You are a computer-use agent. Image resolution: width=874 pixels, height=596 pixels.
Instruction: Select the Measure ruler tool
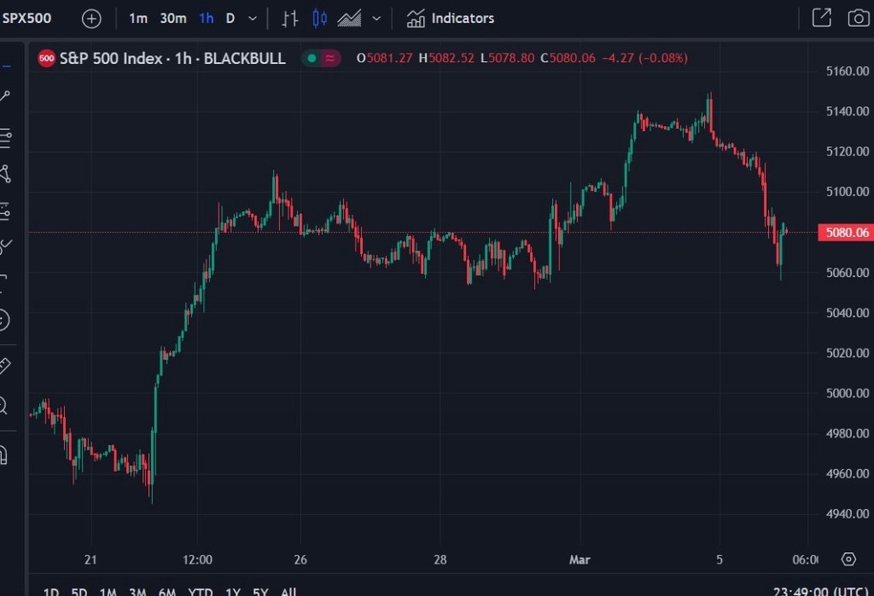(4, 366)
